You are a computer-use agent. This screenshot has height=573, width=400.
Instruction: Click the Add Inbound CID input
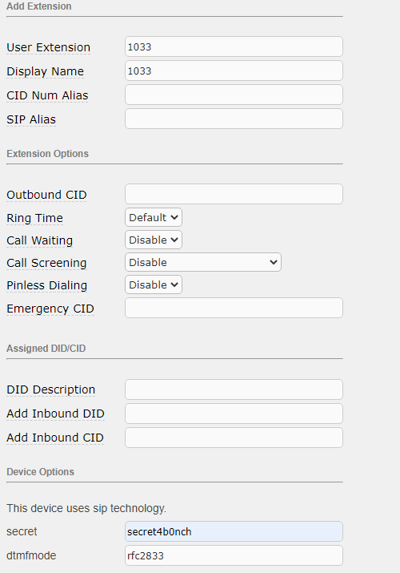(x=234, y=438)
